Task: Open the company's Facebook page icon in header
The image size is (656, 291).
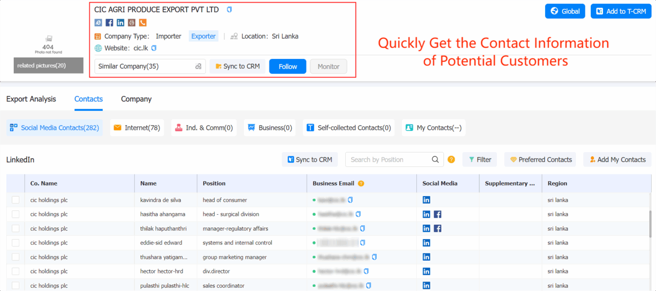Action: click(x=109, y=23)
